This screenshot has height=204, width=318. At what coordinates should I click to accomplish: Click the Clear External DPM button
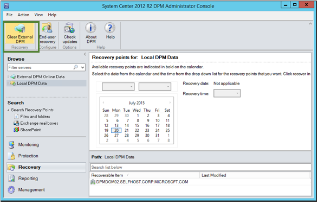tap(20, 34)
